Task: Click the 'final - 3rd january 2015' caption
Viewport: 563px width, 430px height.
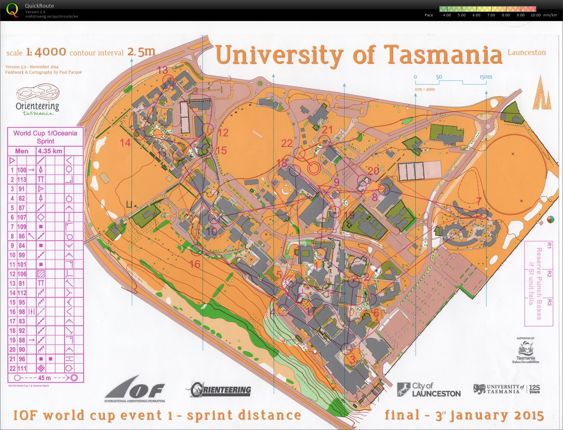Action: click(464, 415)
